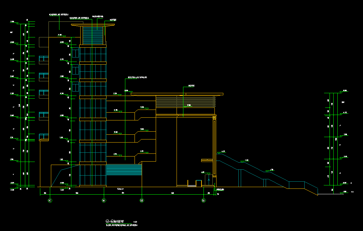Click the leftmost grid axis bubble
Image resolution: width=363 pixels, height=231 pixels.
coord(50,200)
